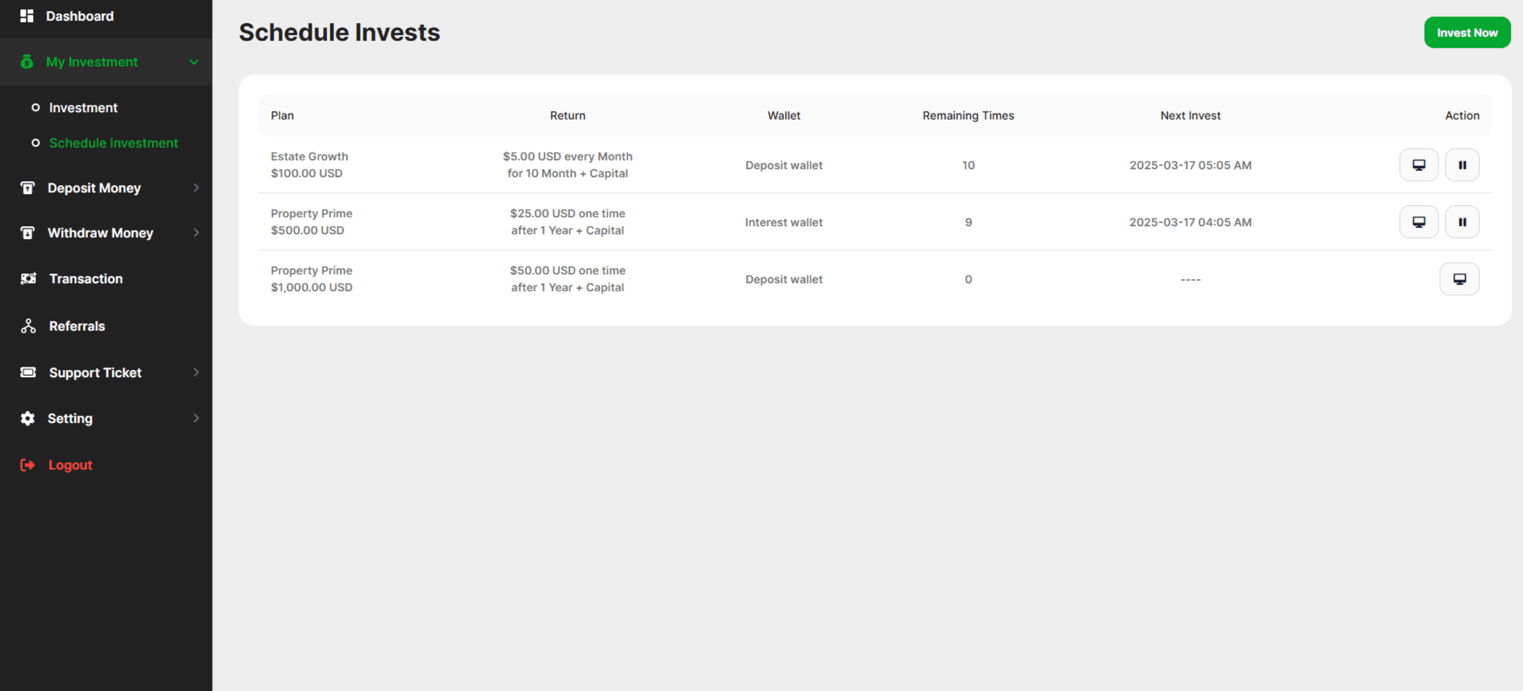1523x691 pixels.
Task: Collapse the My Investment section chevron
Action: [x=194, y=62]
